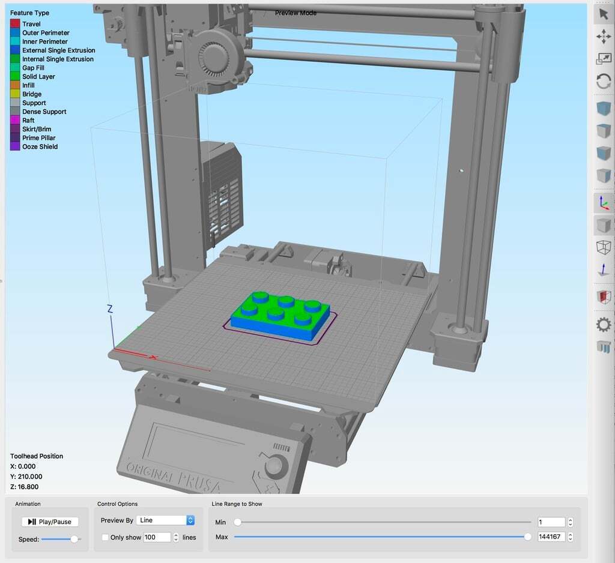Switch to the top view cube

click(x=602, y=130)
